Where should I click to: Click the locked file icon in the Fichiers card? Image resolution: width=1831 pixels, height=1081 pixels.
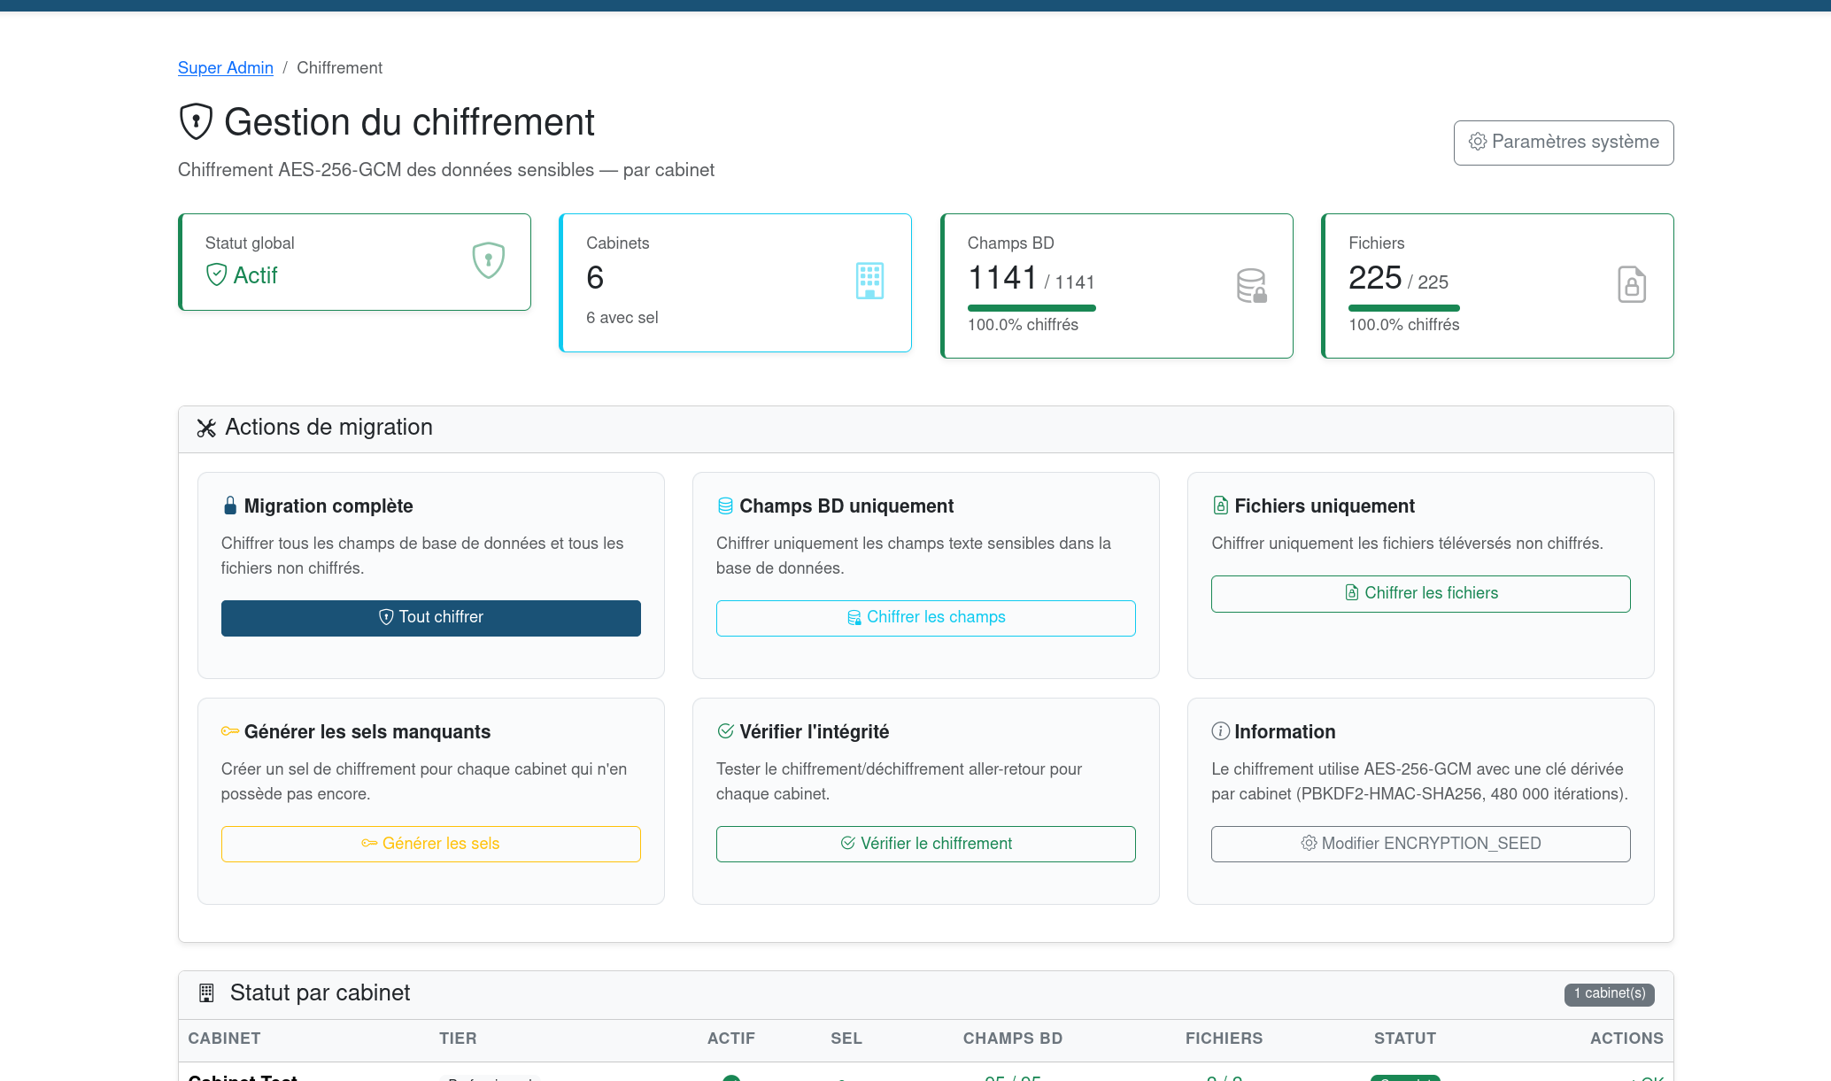click(x=1631, y=284)
